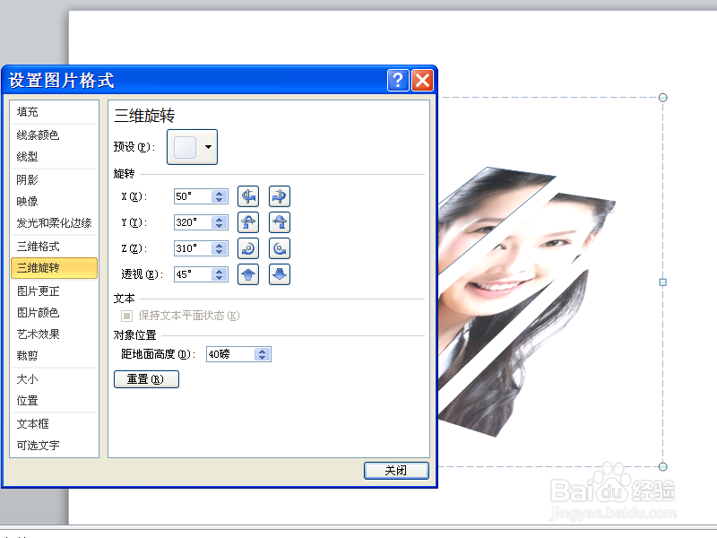Select the 位置 category
This screenshot has width=717, height=538.
54,401
